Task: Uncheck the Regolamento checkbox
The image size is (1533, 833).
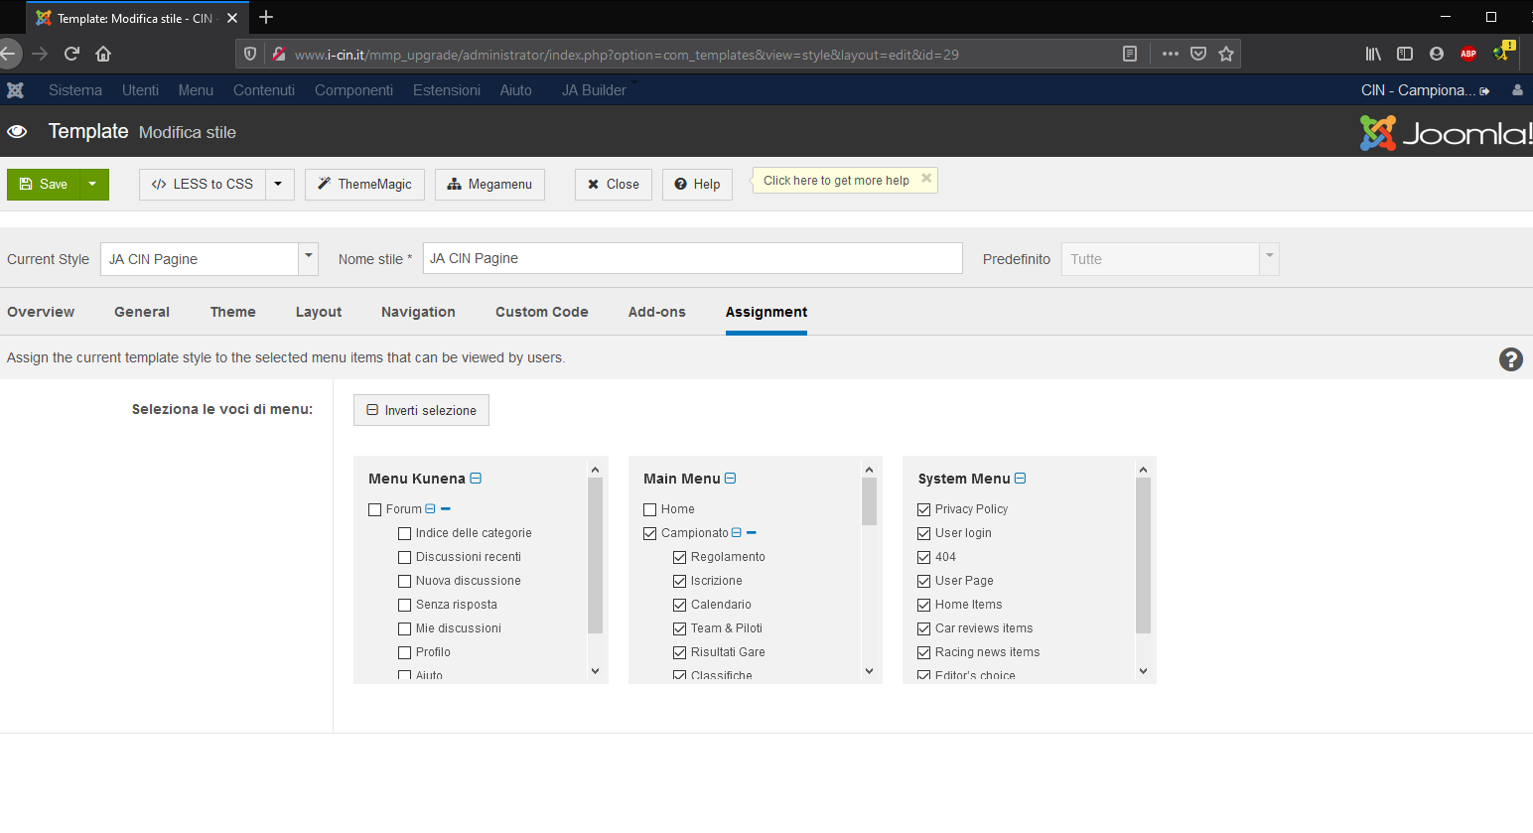Action: (680, 557)
